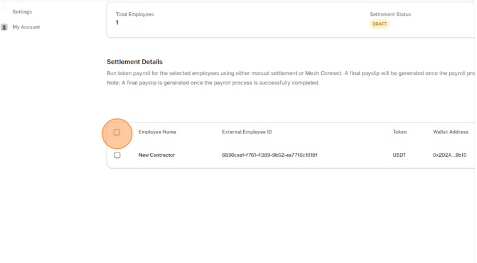Click the DRAFT settlement status badge
The width and height of the screenshot is (477, 263).
(380, 24)
